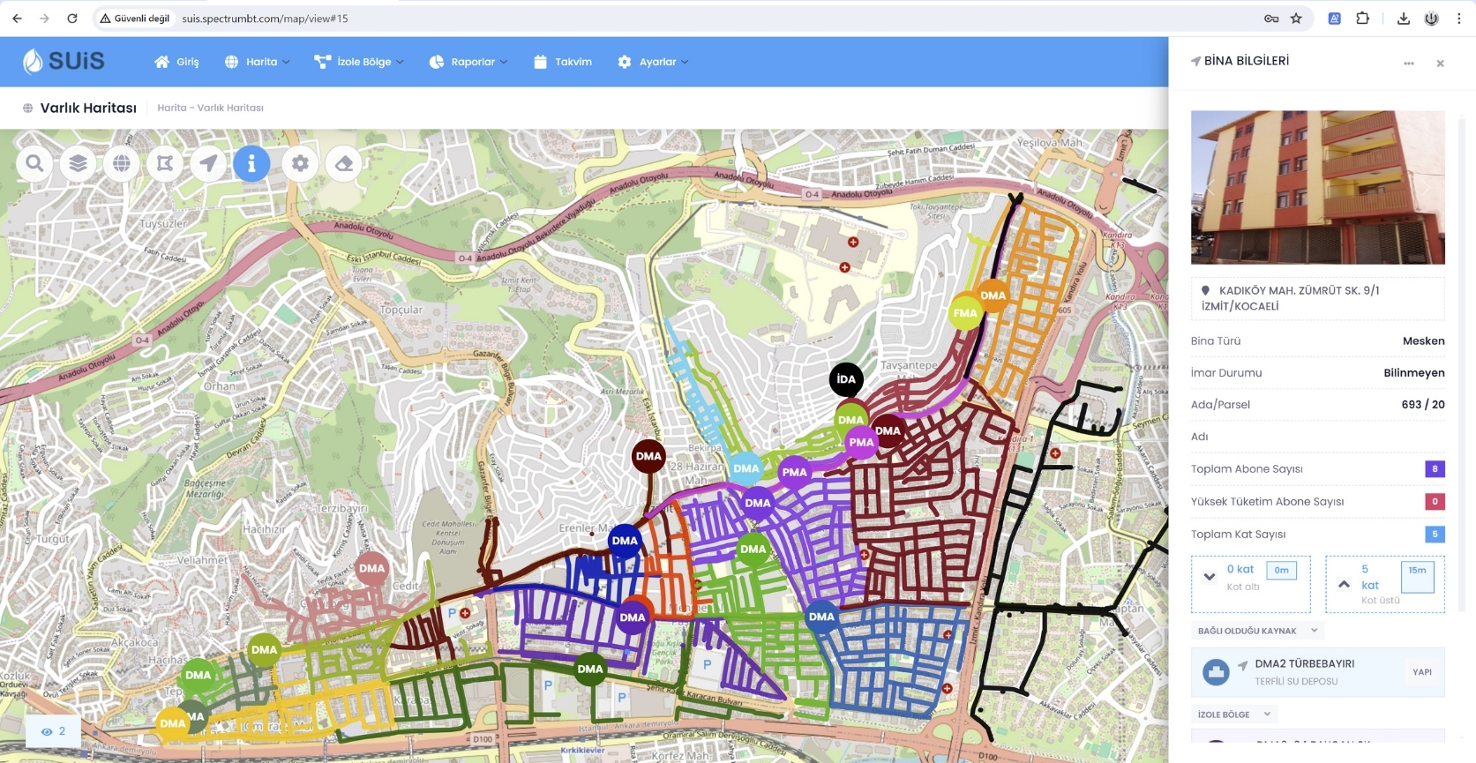Toggle the blue info tool button

click(x=251, y=163)
